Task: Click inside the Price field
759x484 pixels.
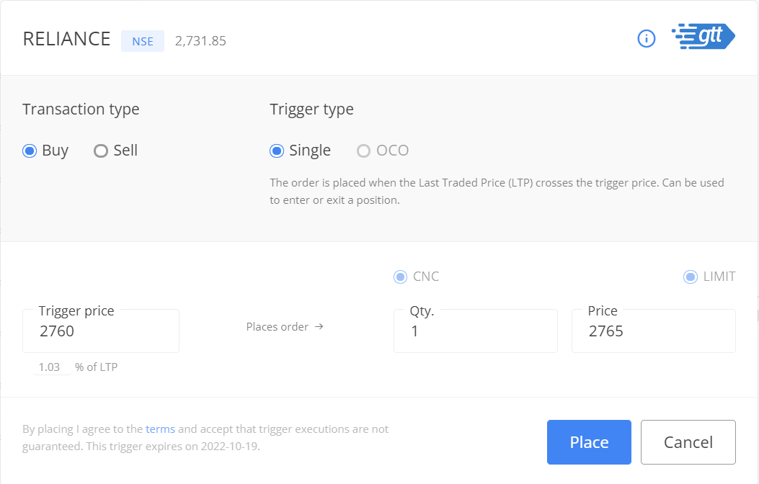Action: pos(652,331)
